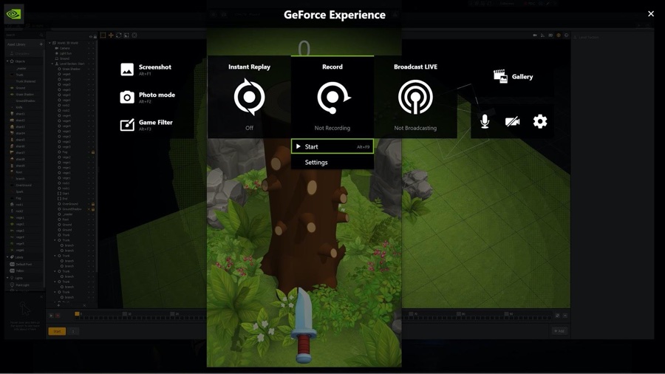Image resolution: width=665 pixels, height=374 pixels.
Task: Click the NVIDIA logo in the corner
Action: tap(14, 14)
